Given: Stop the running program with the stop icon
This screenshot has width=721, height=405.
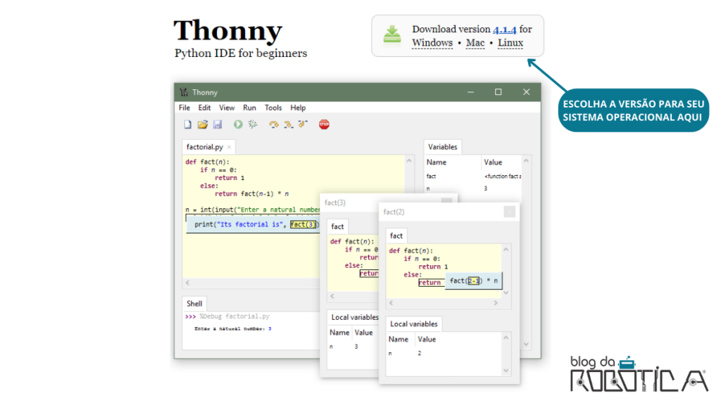Looking at the screenshot, I should click(x=324, y=124).
